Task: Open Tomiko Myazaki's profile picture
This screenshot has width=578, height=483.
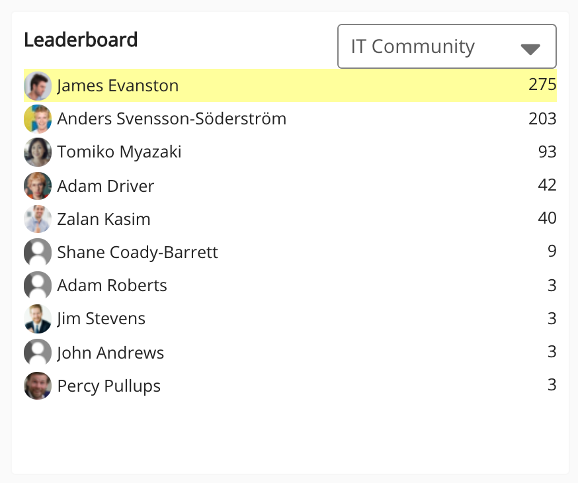Action: pos(38,152)
